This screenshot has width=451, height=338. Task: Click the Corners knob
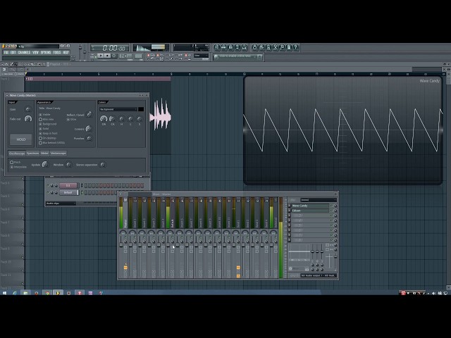coord(89,129)
